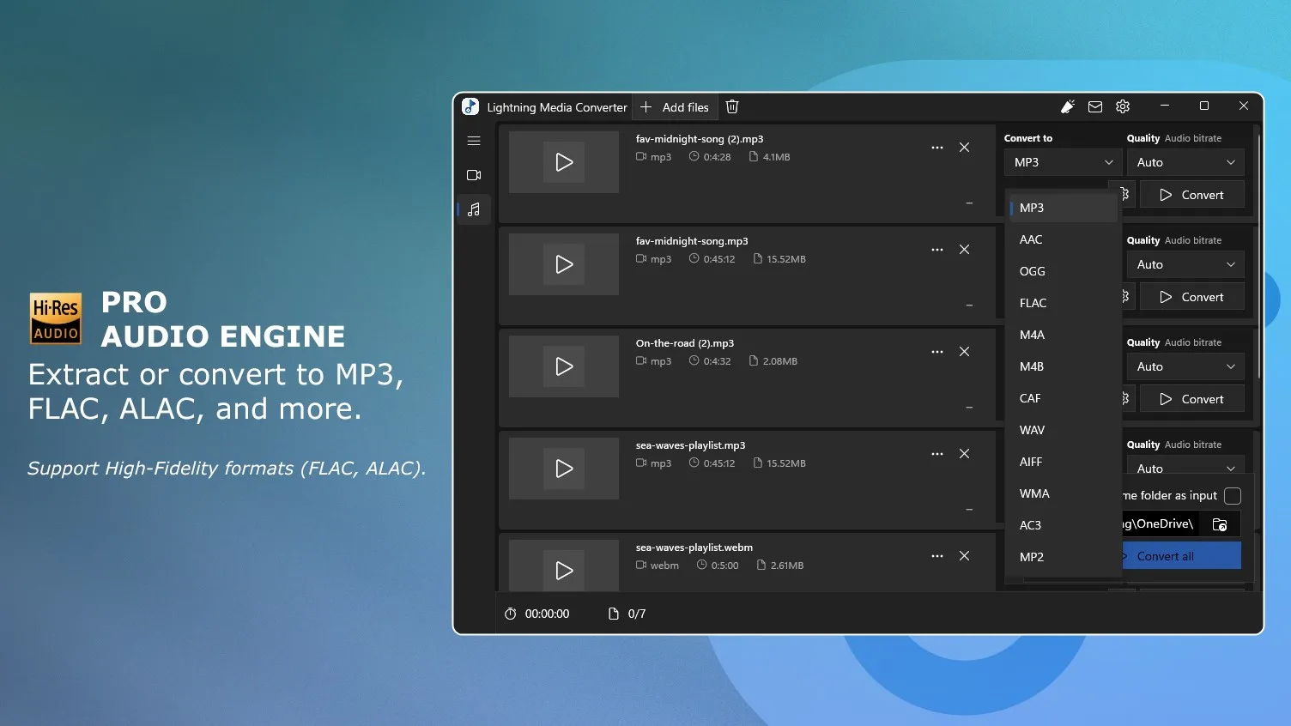Play the sea-waves-playlist.mp3 preview

click(564, 469)
